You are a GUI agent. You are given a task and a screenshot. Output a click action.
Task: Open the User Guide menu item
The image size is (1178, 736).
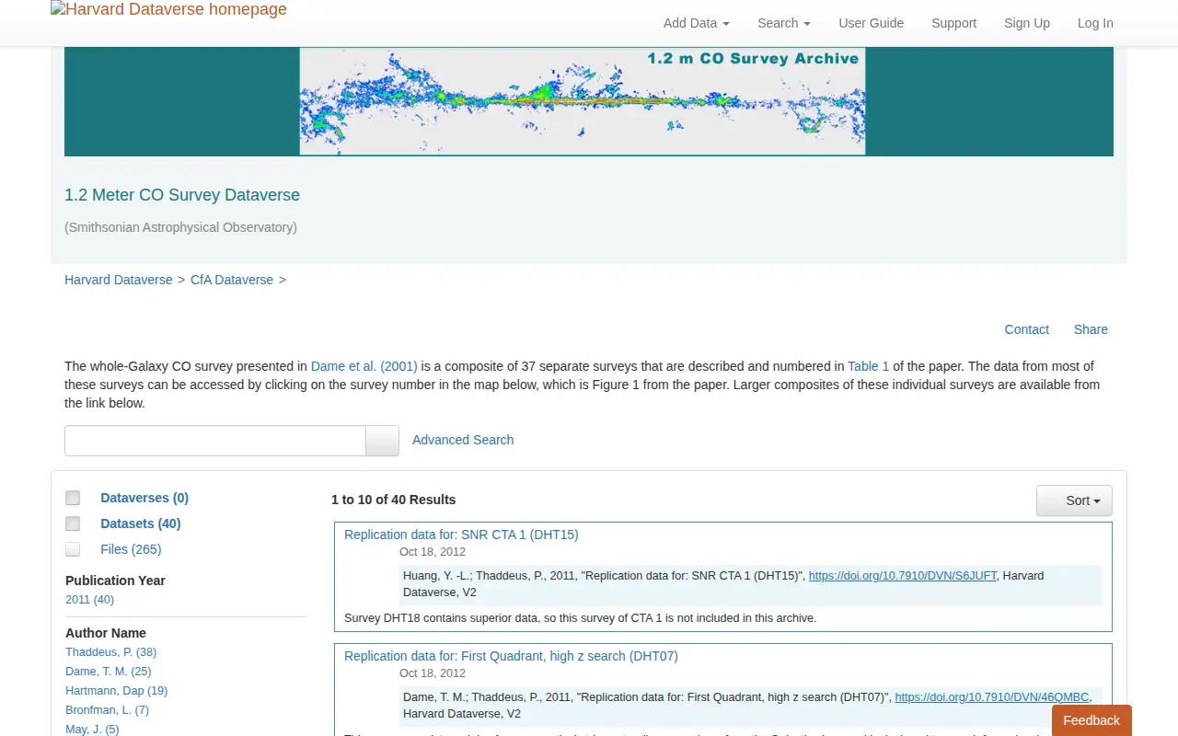[x=872, y=23]
